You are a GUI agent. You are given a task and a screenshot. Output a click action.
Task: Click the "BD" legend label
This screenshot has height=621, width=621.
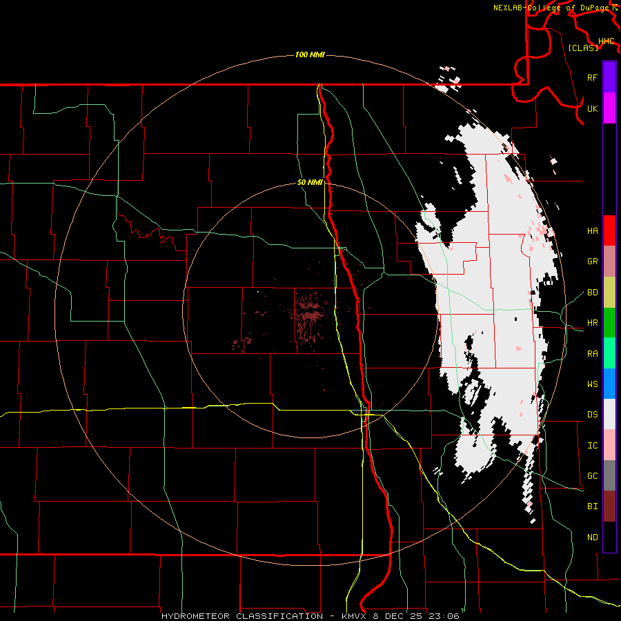tap(592, 293)
